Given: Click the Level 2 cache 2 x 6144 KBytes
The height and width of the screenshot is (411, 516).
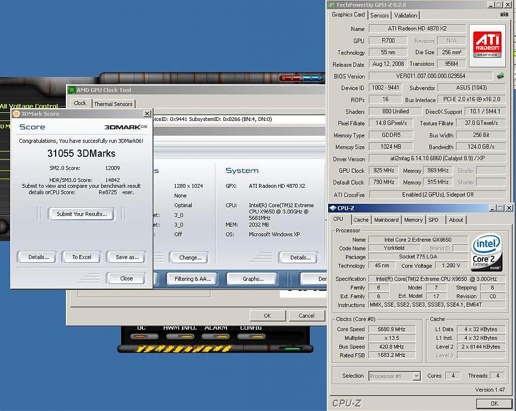Looking at the screenshot, I should point(481,346).
